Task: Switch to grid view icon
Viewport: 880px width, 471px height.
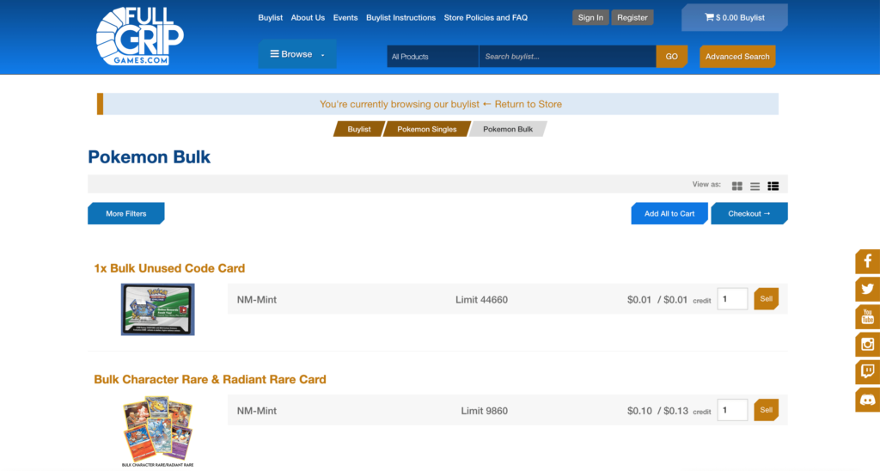Action: (x=736, y=186)
